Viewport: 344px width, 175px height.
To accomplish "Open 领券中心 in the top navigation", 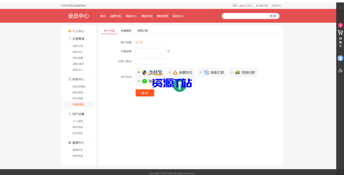I will coord(131,16).
